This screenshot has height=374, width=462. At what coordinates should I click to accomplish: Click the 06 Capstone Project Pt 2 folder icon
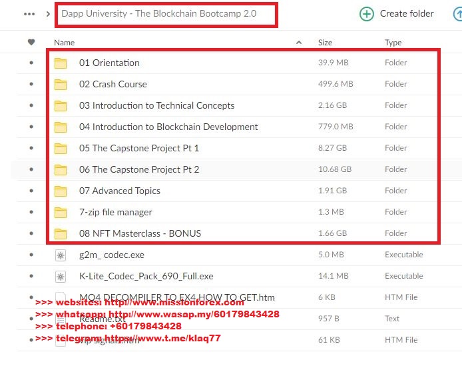pos(61,169)
